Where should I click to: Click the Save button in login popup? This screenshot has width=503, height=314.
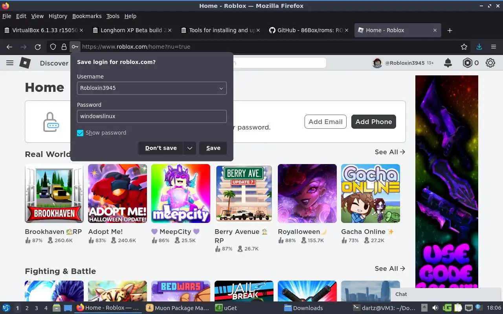coord(213,148)
